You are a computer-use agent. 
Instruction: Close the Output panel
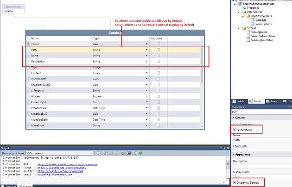[228, 148]
